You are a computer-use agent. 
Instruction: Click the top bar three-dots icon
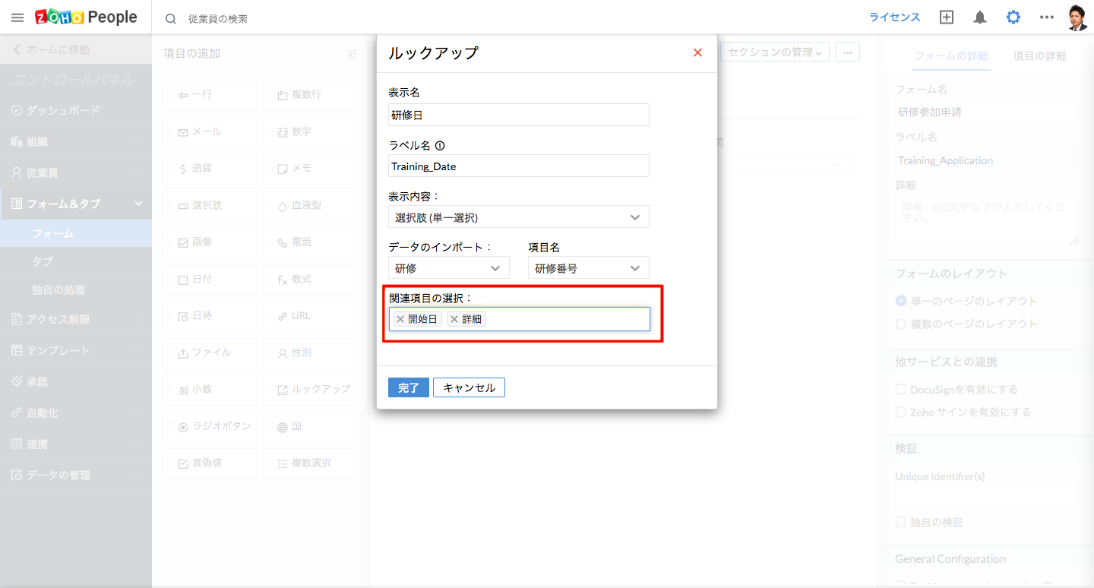[1047, 17]
